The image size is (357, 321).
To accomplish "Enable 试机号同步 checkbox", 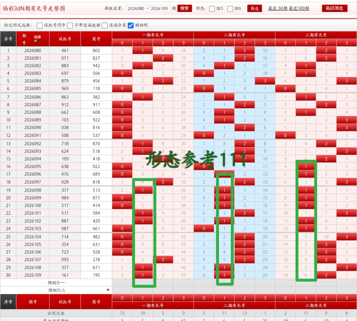I will pyautogui.click(x=40, y=25).
